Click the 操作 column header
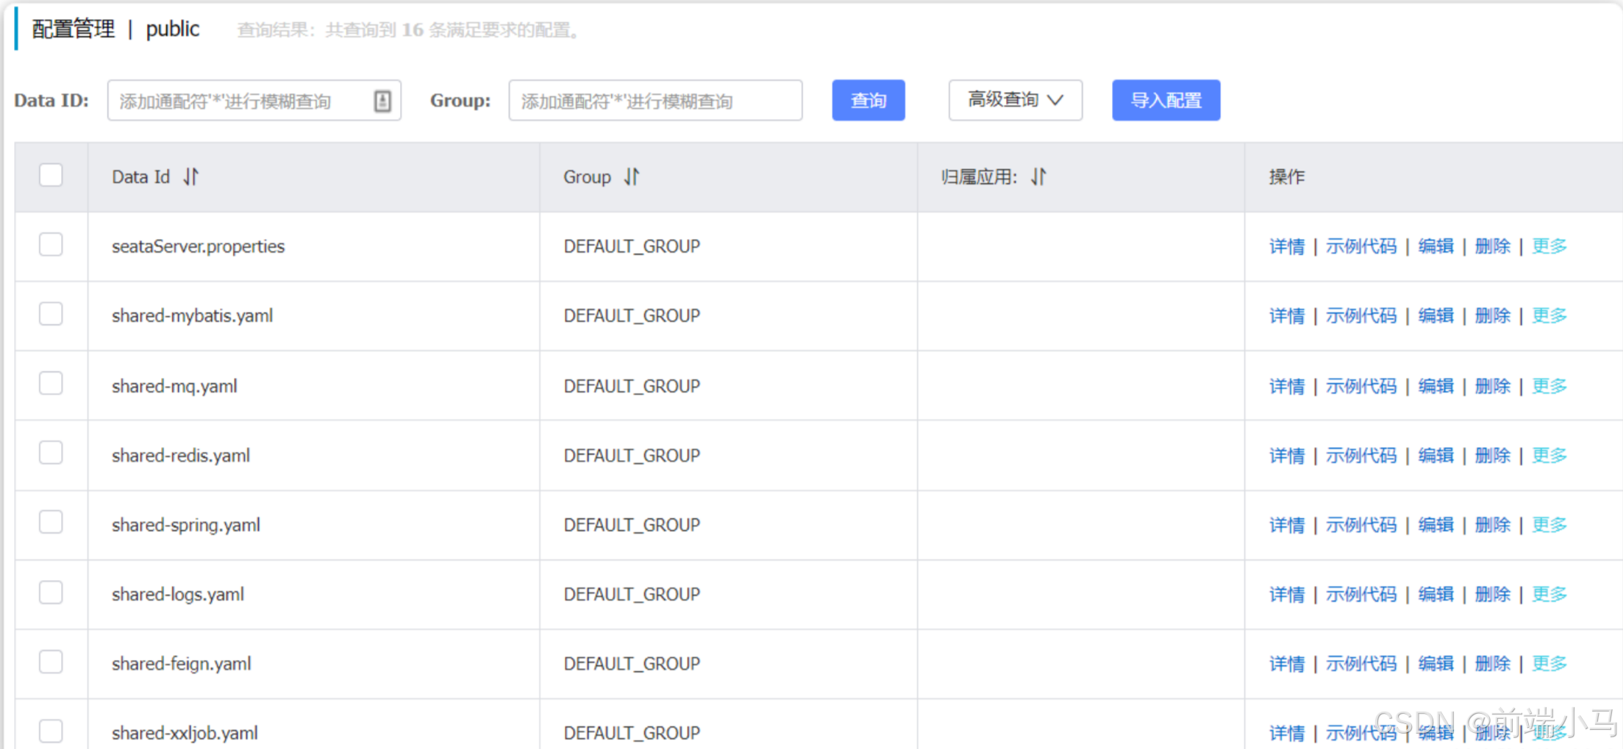The image size is (1623, 749). click(1287, 176)
